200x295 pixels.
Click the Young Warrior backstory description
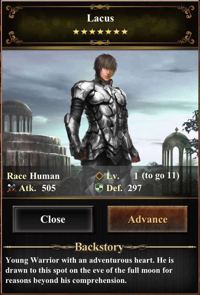point(90,270)
